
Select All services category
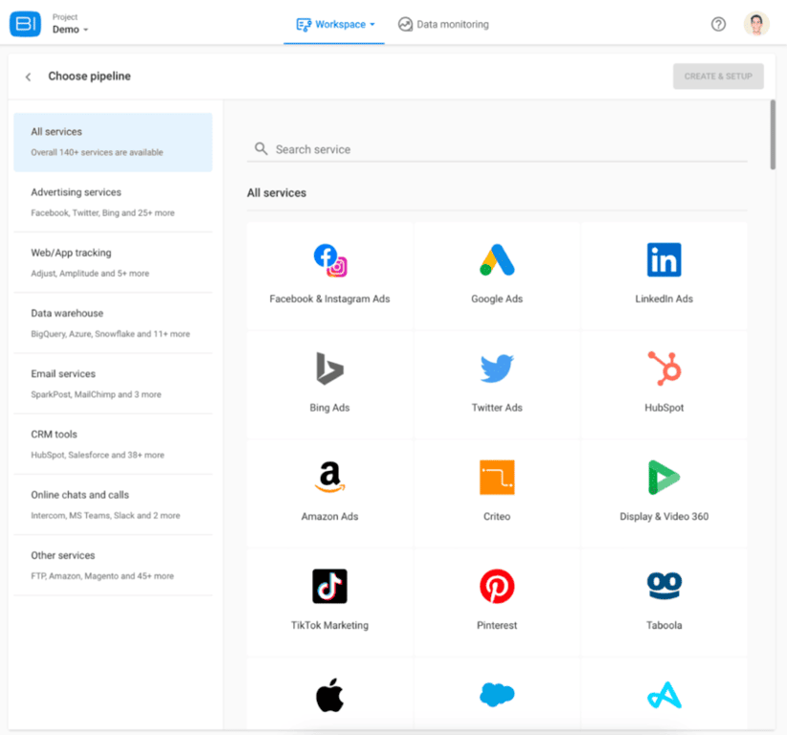tap(113, 142)
